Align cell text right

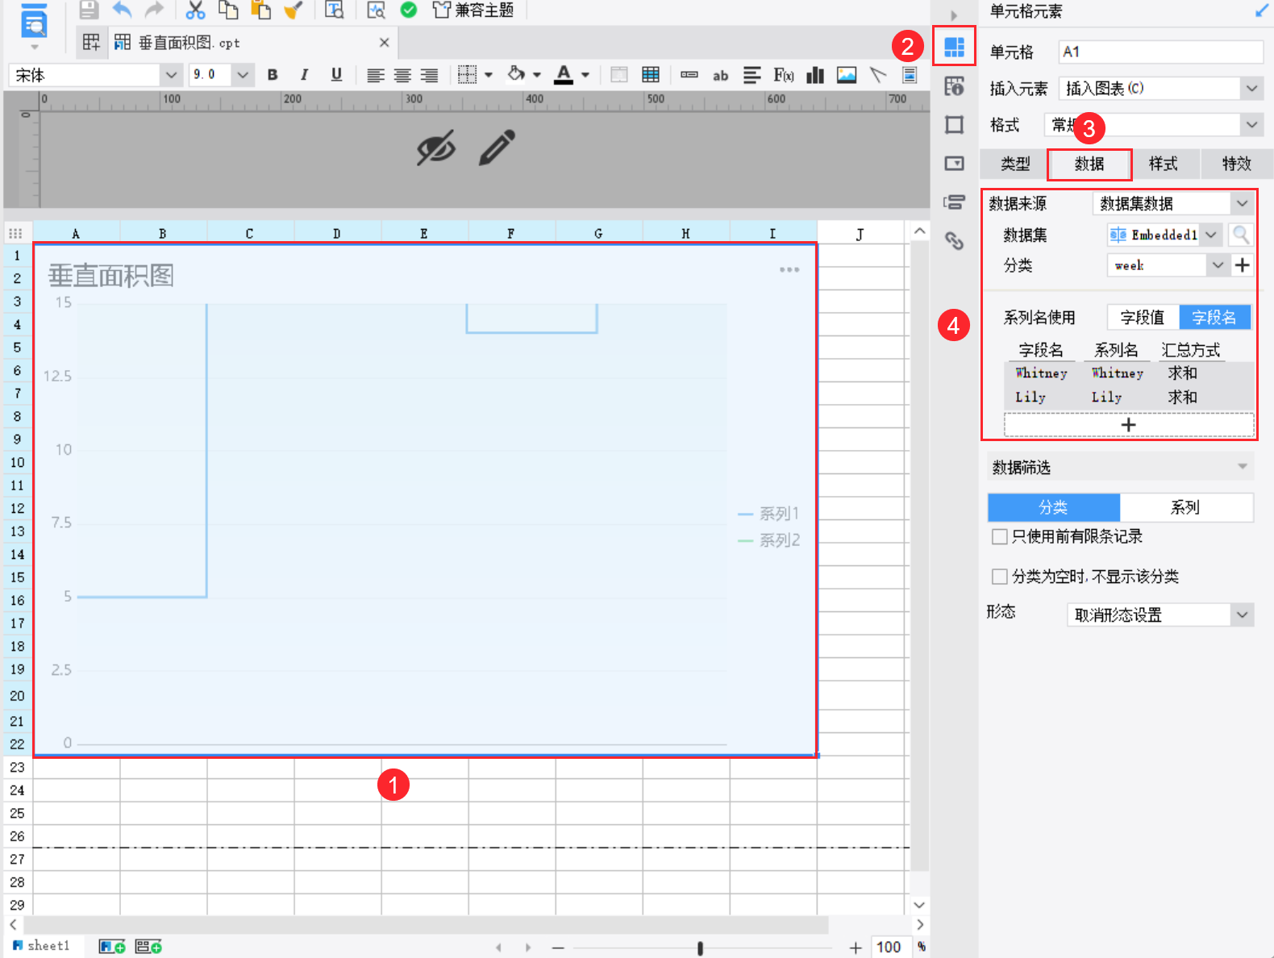[429, 75]
